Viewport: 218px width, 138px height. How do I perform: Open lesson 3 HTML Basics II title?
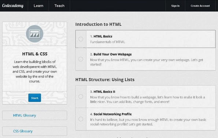pyautogui.click(x=104, y=92)
